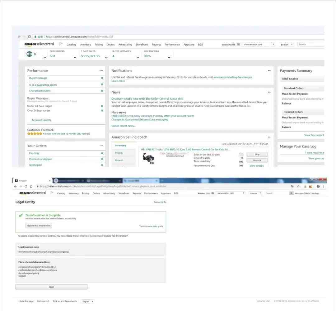336x311 pixels.
Task: Click the home icon in the lower browser
Action: point(31,186)
